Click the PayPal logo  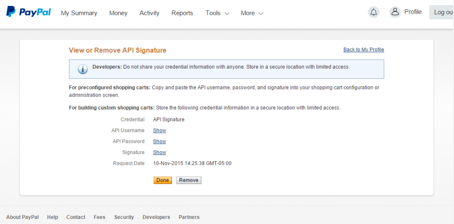coord(28,12)
